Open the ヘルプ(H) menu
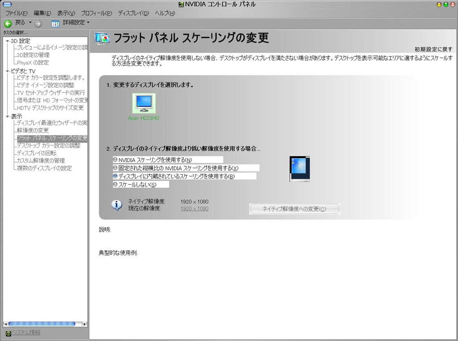458x341 pixels. coord(165,13)
